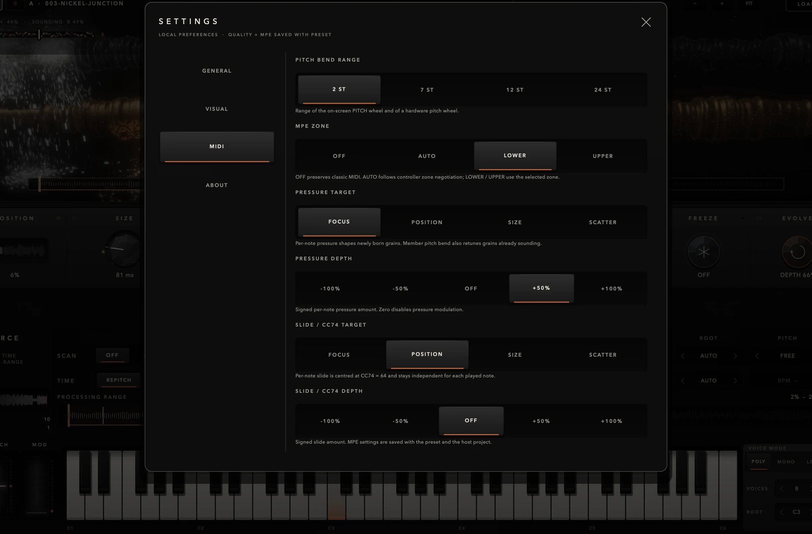
Task: Toggle the Scan OFF button
Action: (x=112, y=355)
